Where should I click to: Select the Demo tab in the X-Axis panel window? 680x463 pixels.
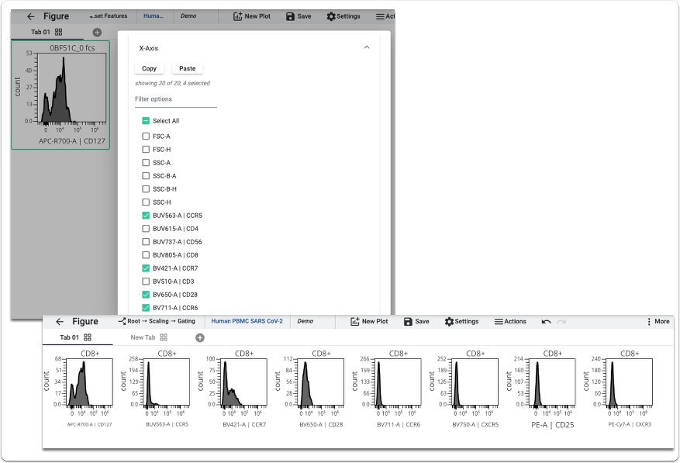[188, 16]
